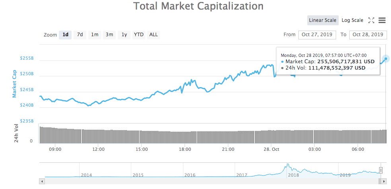The width and height of the screenshot is (391, 189).
Task: Open the chart hamburger context menu
Action: [x=382, y=20]
